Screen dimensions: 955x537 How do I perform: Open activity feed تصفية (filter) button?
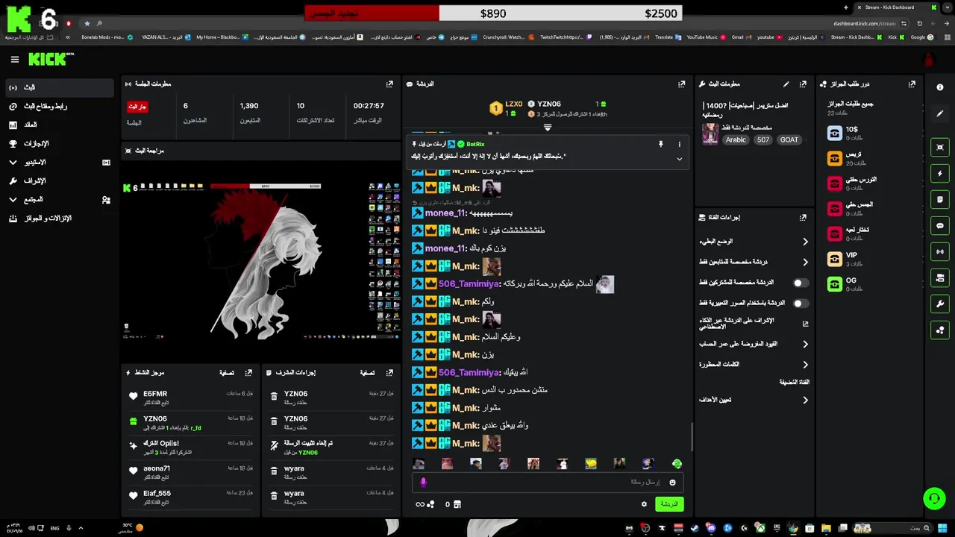tap(227, 372)
